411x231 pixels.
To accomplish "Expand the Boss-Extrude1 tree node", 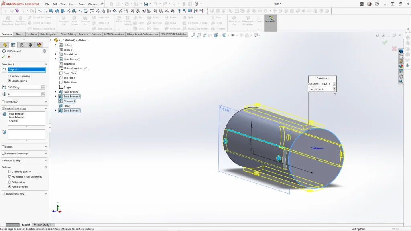I will coord(56,92).
